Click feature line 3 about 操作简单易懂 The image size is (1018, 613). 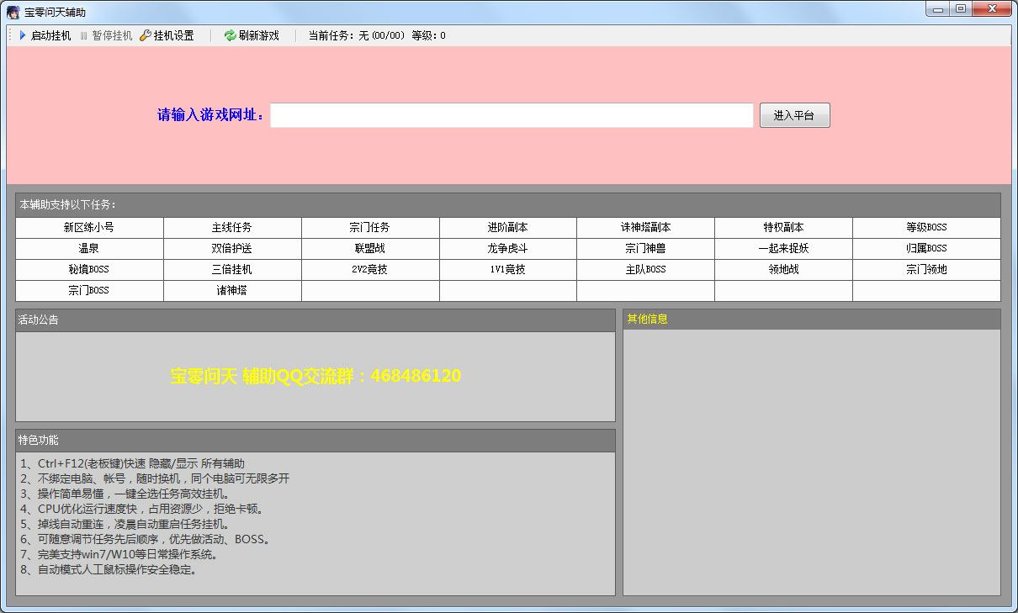click(x=125, y=494)
